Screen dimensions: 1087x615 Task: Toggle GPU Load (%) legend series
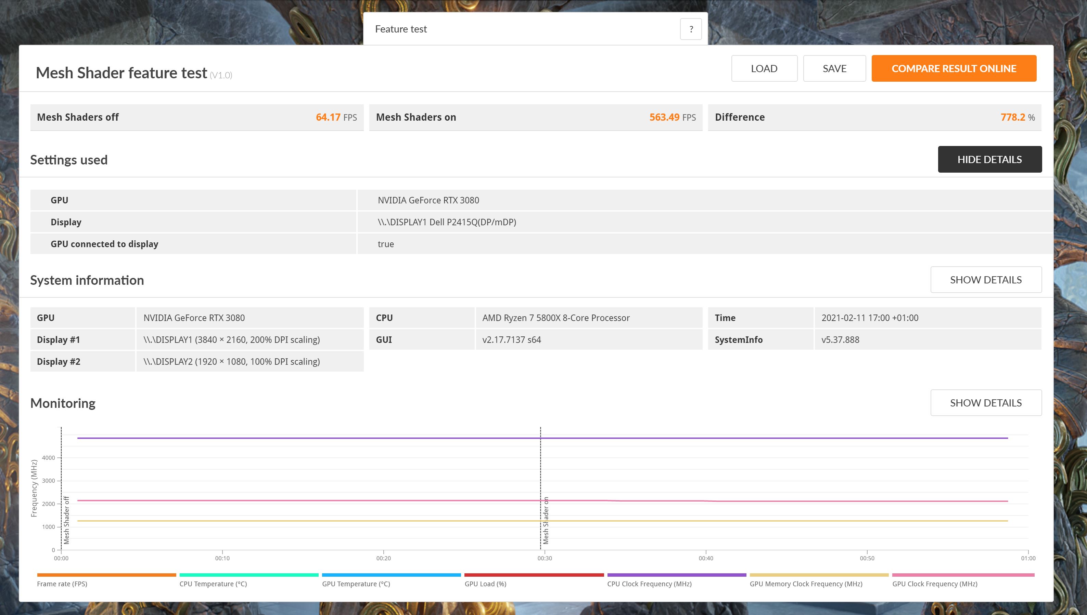[485, 584]
